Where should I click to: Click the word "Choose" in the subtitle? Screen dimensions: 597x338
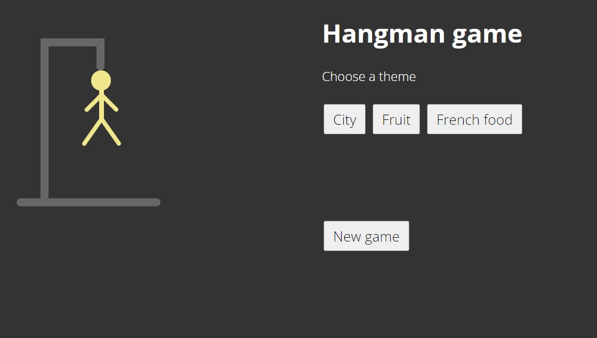tap(343, 77)
